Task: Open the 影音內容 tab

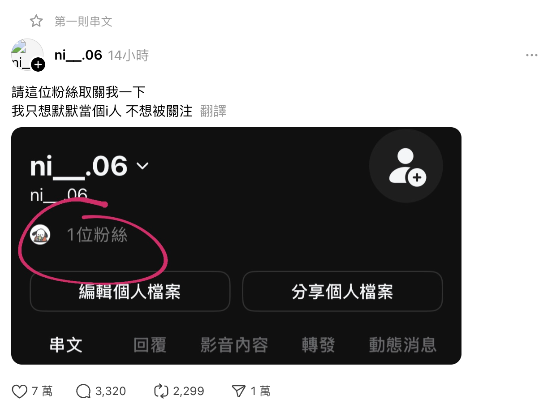Action: pos(234,345)
